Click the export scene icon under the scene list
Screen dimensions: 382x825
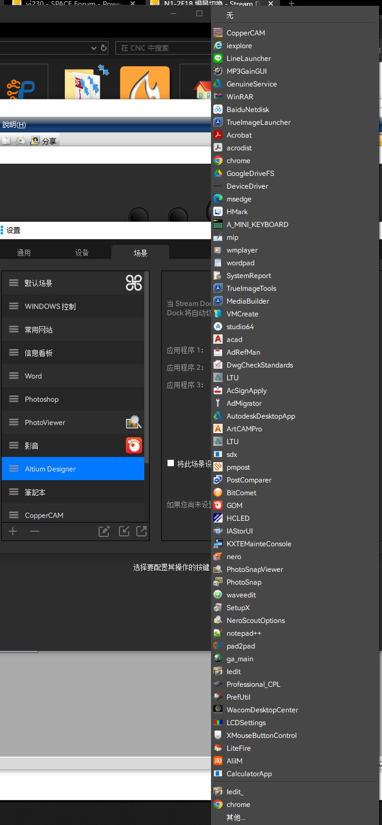(x=141, y=531)
